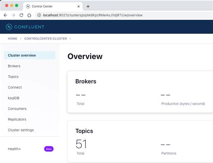Click the Total label under 51
The height and width of the screenshot is (163, 213).
click(x=80, y=154)
